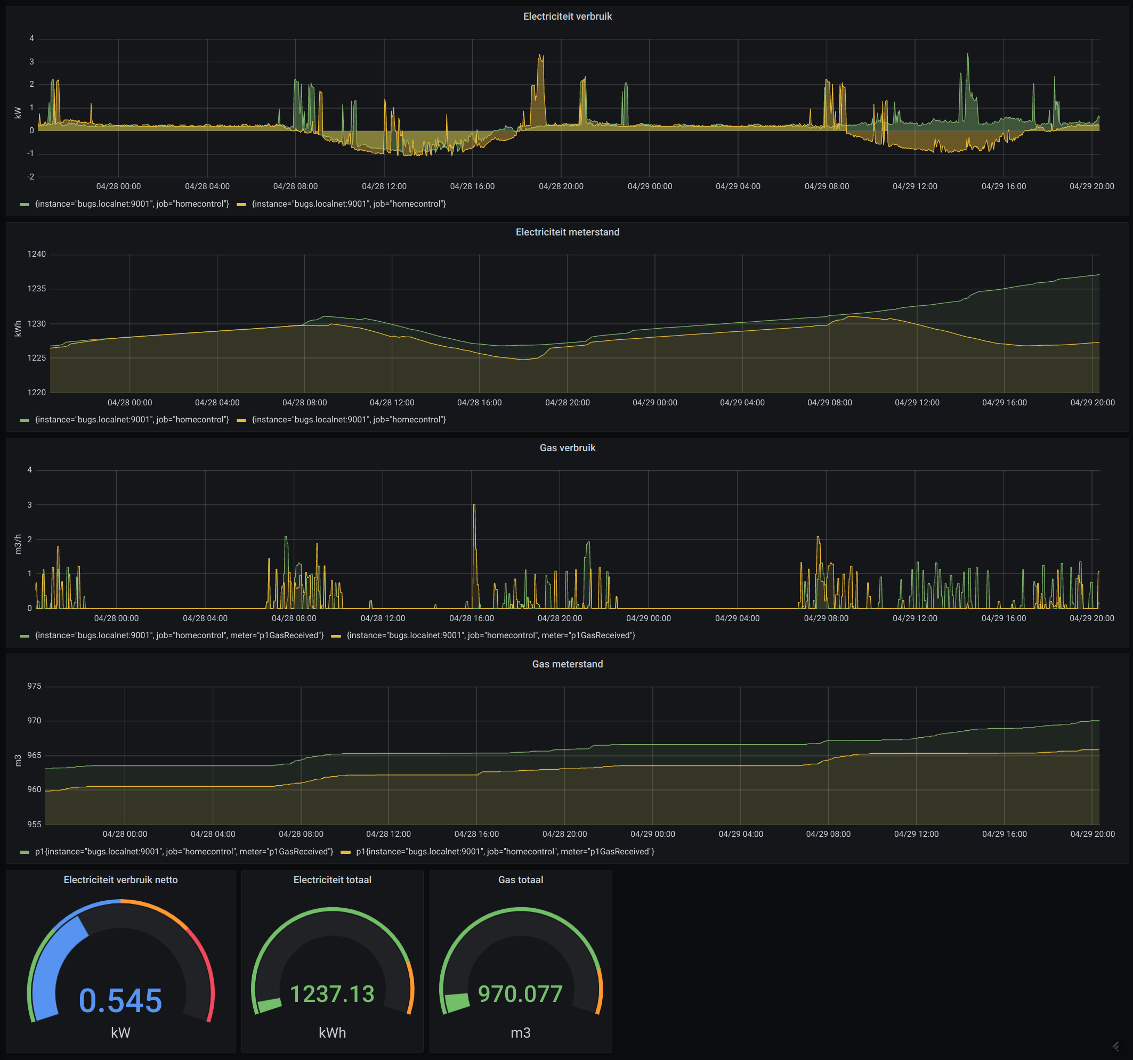Click green legend color swatch in Gas verbruik
Screen dimensions: 1133x1060
25,636
